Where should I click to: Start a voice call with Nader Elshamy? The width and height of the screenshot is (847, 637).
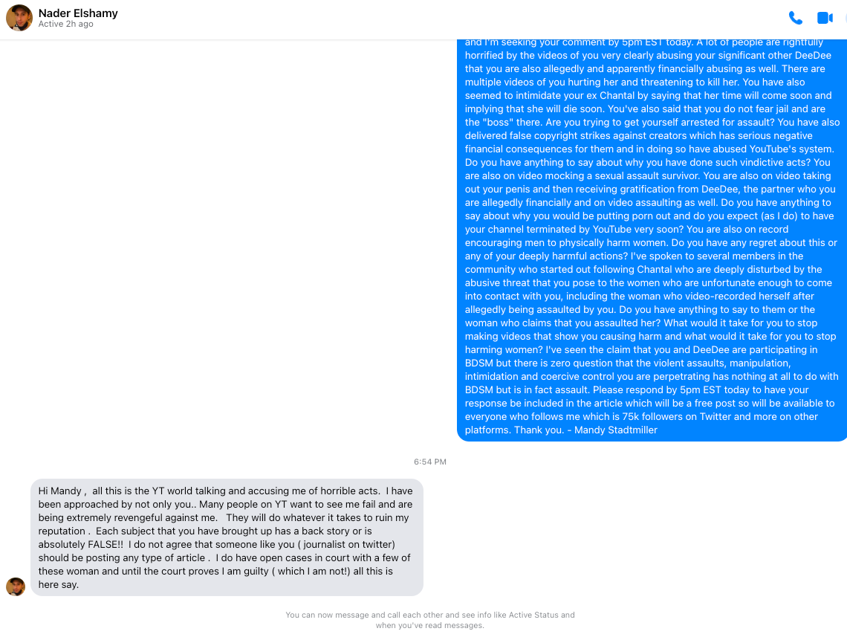click(795, 19)
